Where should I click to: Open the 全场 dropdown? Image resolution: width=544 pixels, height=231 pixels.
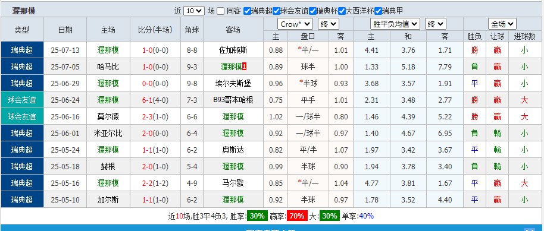pyautogui.click(x=502, y=24)
